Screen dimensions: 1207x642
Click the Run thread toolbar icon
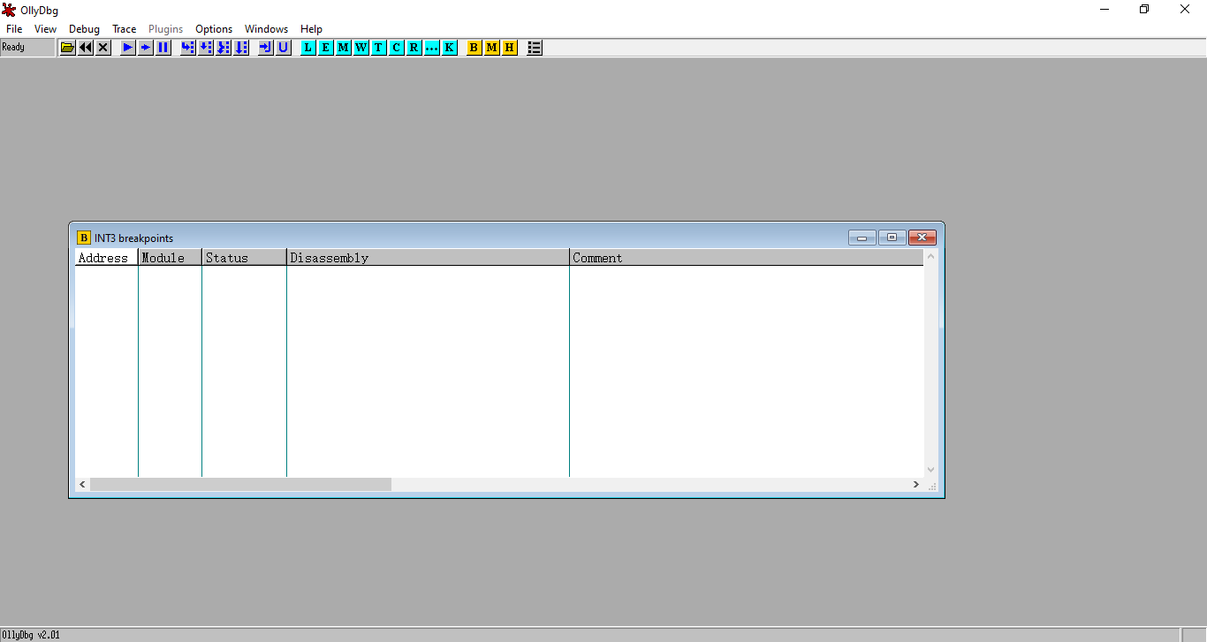click(x=146, y=48)
